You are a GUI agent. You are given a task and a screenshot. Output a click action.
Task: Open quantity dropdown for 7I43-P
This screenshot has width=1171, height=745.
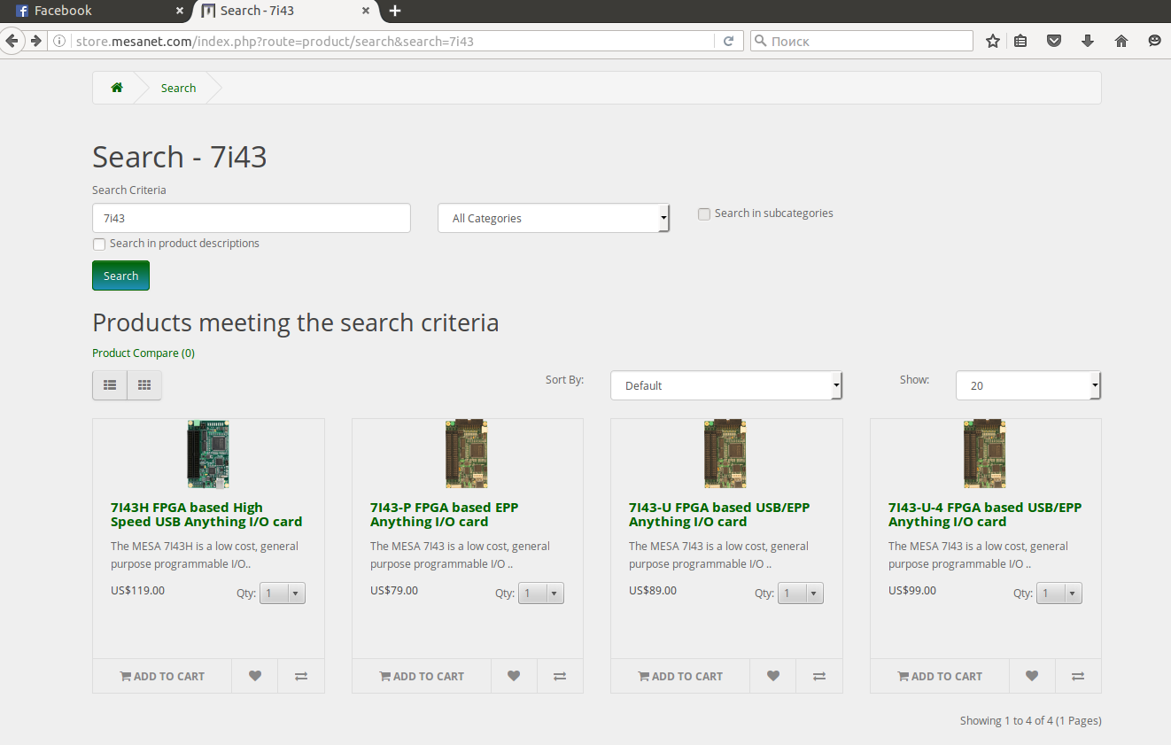point(541,594)
